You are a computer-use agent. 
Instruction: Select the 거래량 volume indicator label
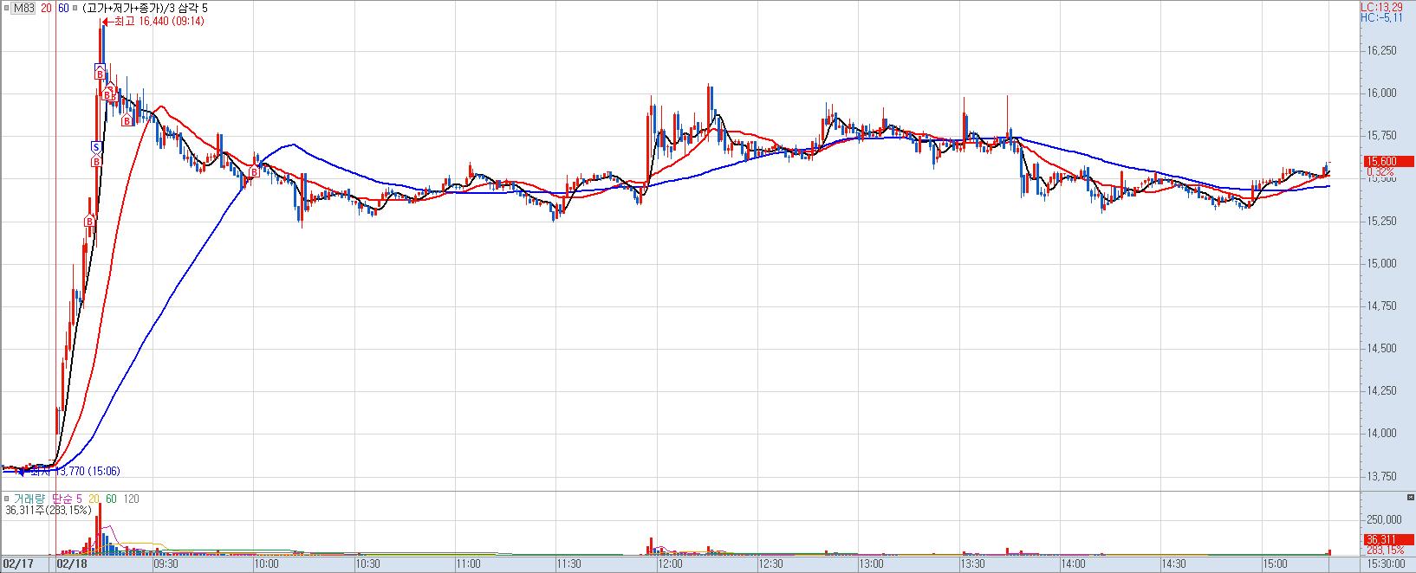[x=28, y=499]
